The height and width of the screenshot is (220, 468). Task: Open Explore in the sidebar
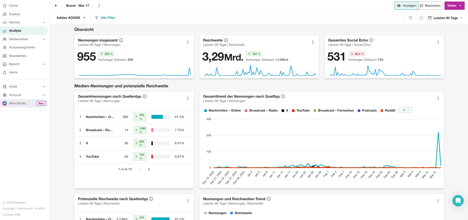click(x=24, y=14)
